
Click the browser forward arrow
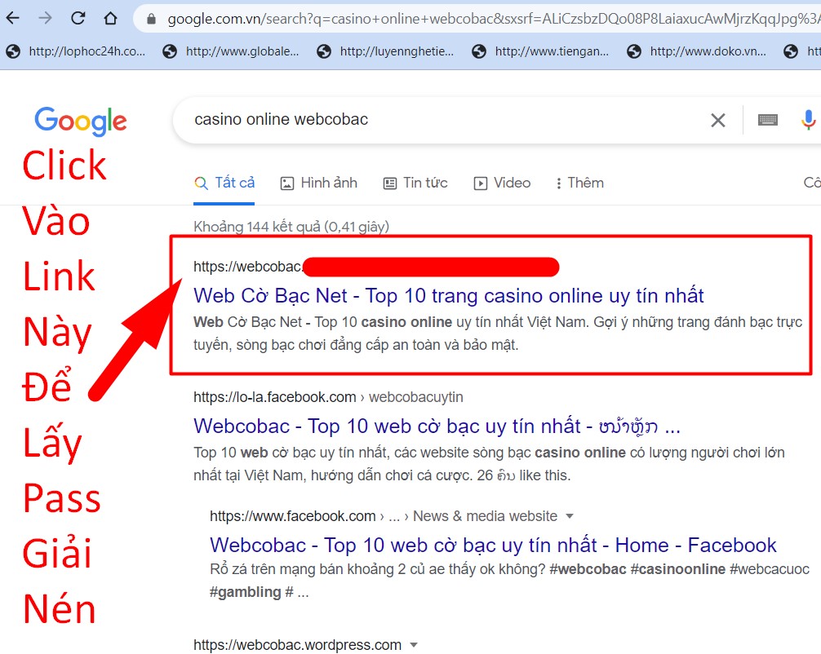[x=46, y=19]
